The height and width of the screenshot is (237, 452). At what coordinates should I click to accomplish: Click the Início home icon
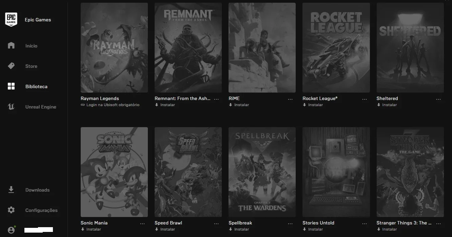11,45
